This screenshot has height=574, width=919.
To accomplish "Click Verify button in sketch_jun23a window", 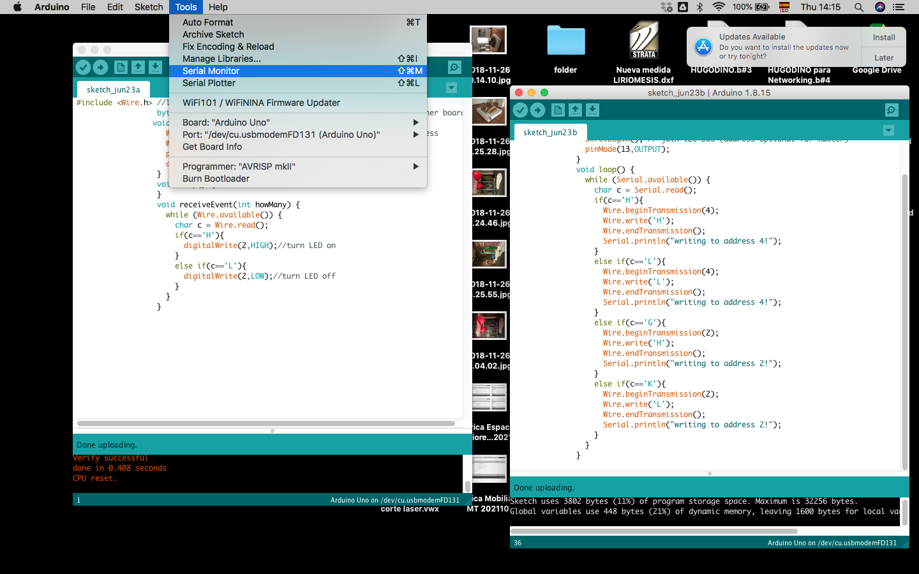I will pos(83,68).
